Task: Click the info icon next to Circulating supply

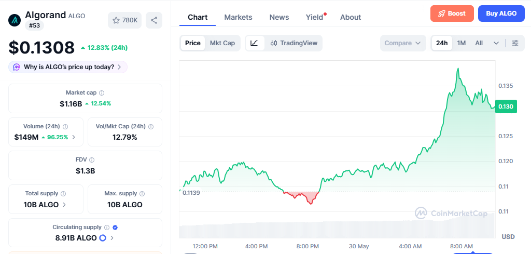Action: 107,228
